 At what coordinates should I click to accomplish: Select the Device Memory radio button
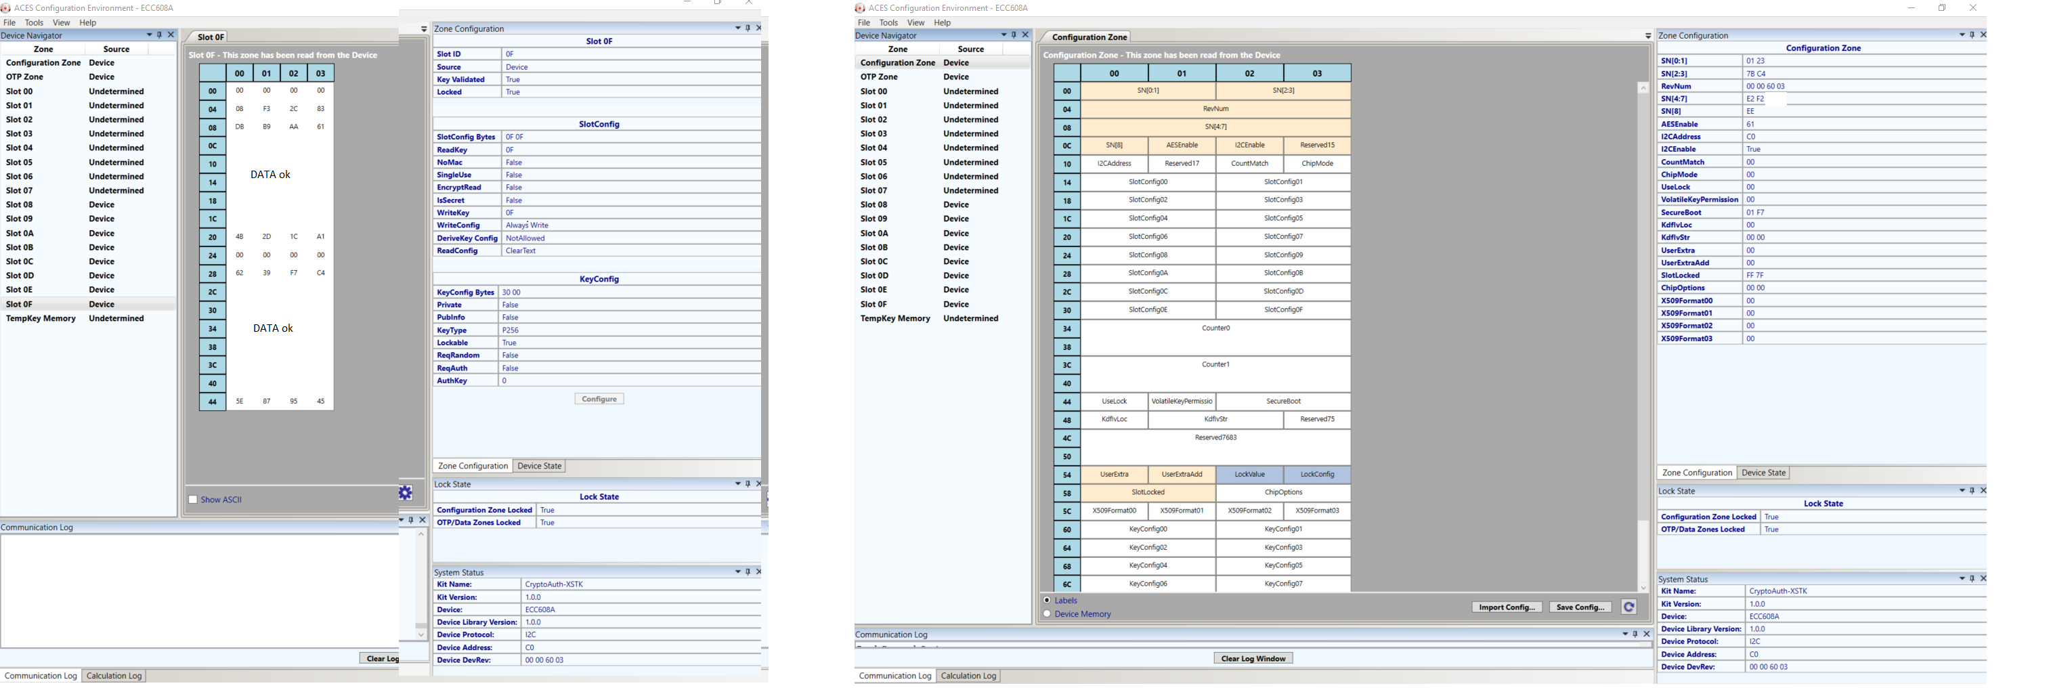point(1046,614)
